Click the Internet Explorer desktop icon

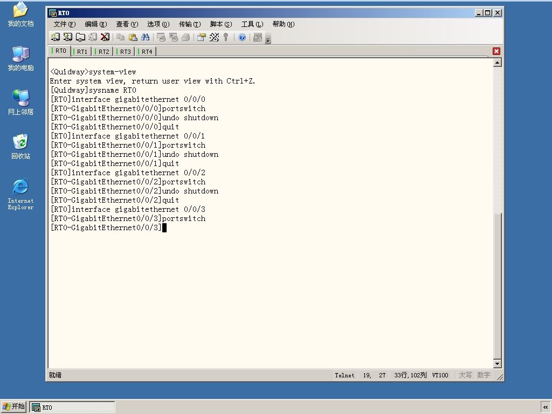[x=21, y=194]
